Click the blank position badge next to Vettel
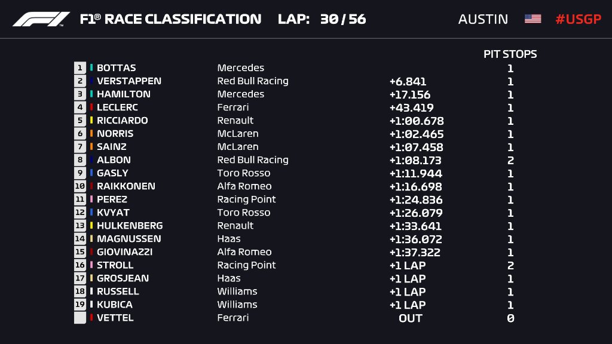Viewport: 612px width, 344px height. point(80,318)
